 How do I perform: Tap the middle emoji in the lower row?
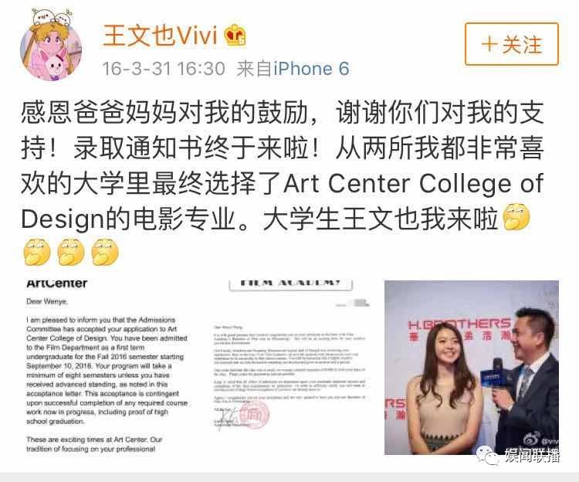[x=71, y=252]
